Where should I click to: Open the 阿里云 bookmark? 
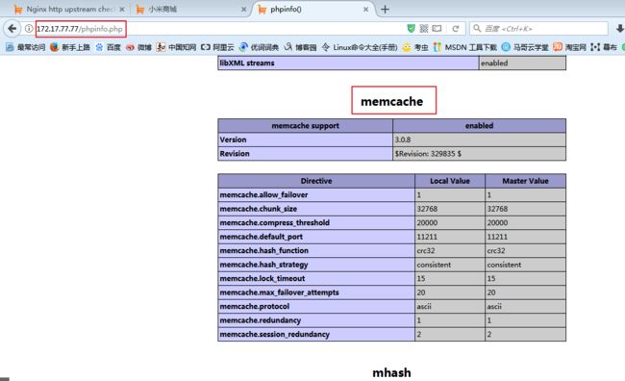pos(217,47)
